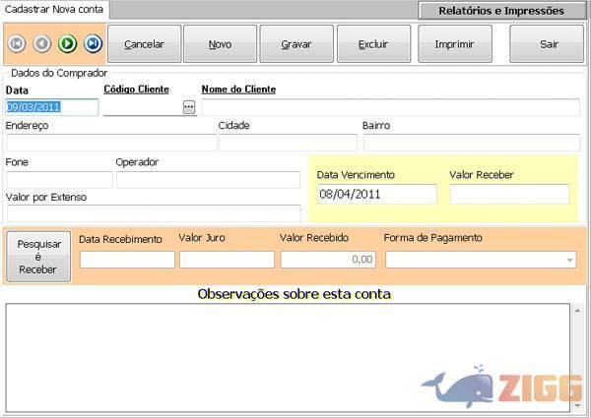Image resolution: width=591 pixels, height=418 pixels.
Task: Save the record with Gravar button
Action: 296,44
